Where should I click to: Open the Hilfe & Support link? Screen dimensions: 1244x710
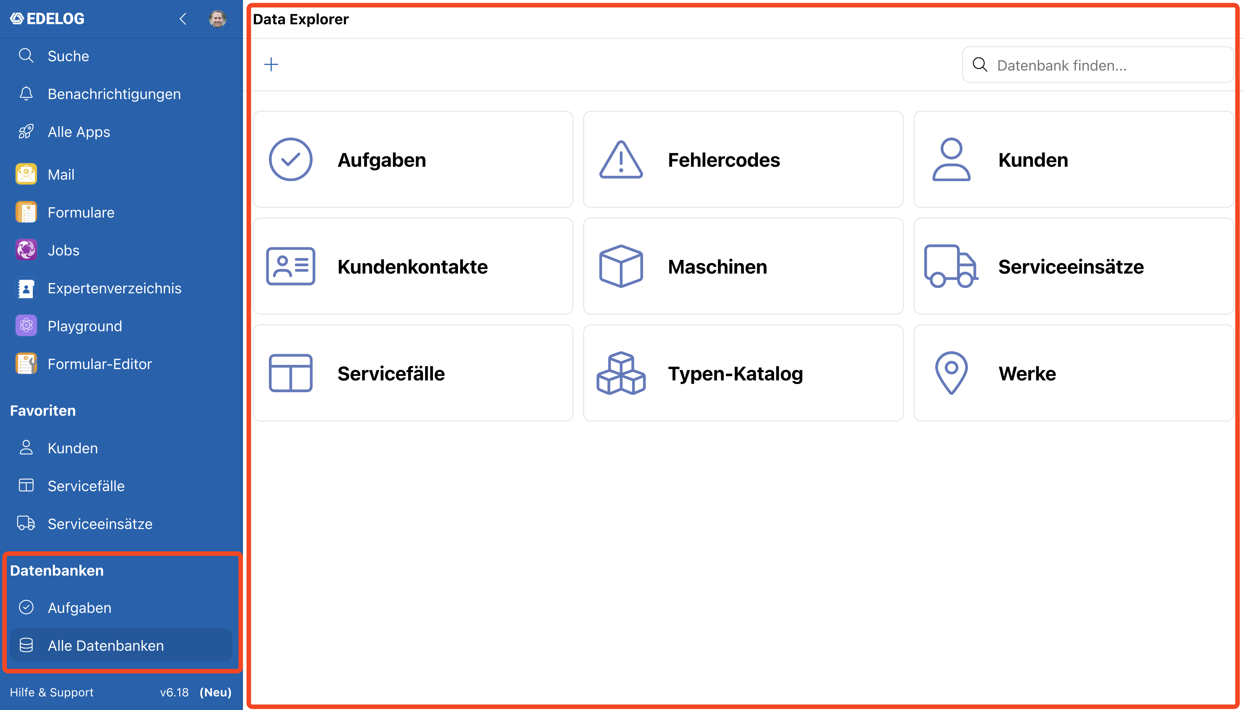point(52,692)
